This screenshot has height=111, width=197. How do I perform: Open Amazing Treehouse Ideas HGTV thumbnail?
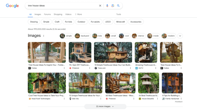coord(146,52)
